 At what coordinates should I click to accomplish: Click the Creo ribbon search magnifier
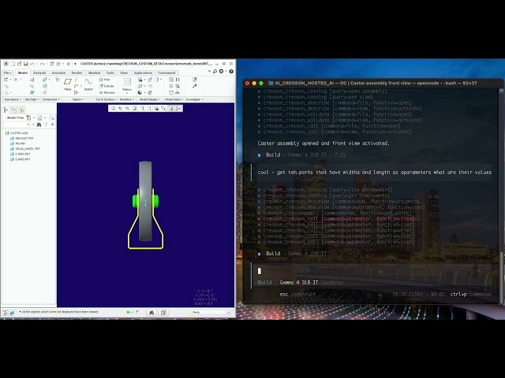(x=215, y=72)
